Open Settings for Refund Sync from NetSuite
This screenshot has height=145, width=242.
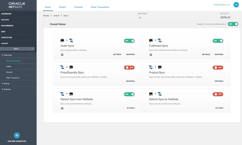(131, 108)
